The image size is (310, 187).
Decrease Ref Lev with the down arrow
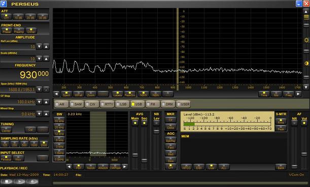[40, 47]
